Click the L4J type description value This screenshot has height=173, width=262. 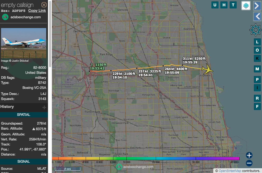point(43,94)
